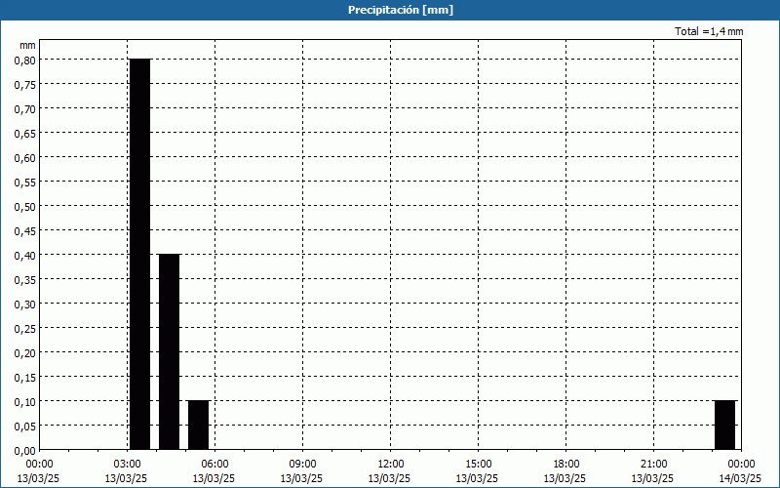Screen dimensions: 780x488
Task: Click the 09:00 time axis label
Action: point(302,465)
